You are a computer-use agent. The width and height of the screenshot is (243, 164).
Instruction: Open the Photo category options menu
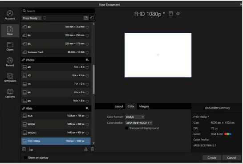coord(87,60)
